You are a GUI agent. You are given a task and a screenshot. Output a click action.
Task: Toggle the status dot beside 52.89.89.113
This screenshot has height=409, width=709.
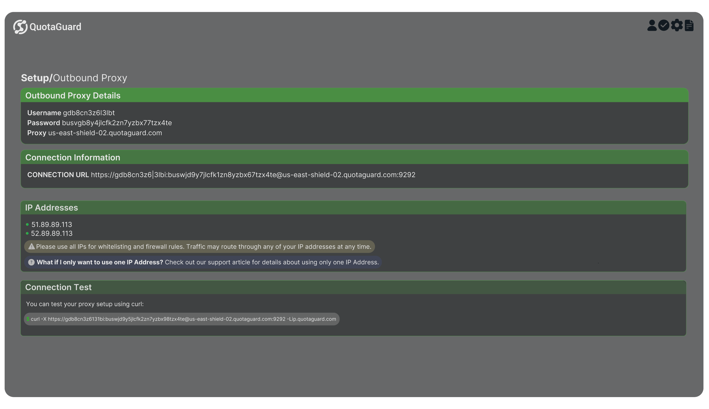point(27,233)
